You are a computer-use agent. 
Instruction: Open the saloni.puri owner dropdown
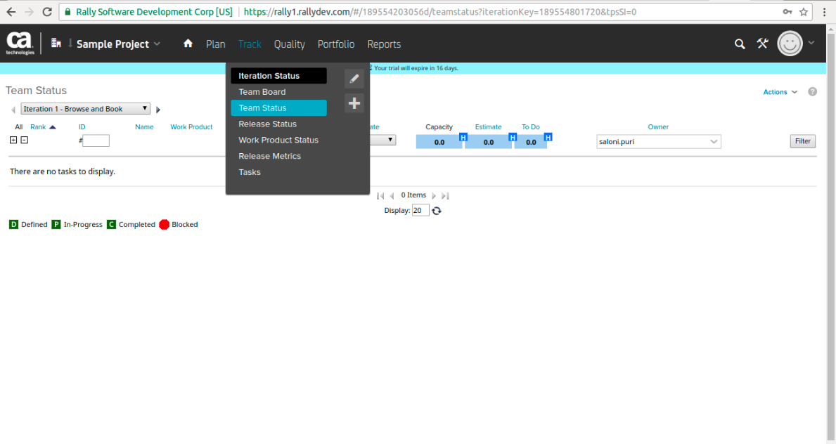(x=658, y=142)
